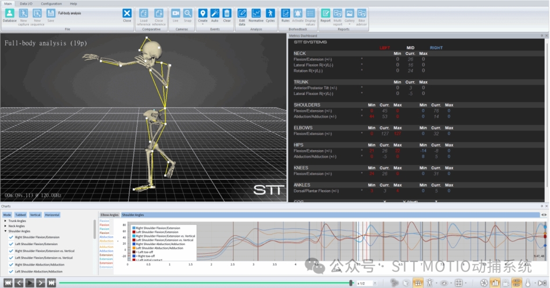The height and width of the screenshot is (288, 550).
Task: Toggle the bar chart panel icon
Action: tap(495, 283)
